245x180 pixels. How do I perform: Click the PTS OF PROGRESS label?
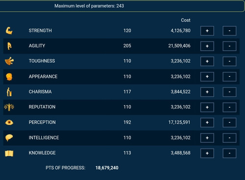tap(65, 168)
